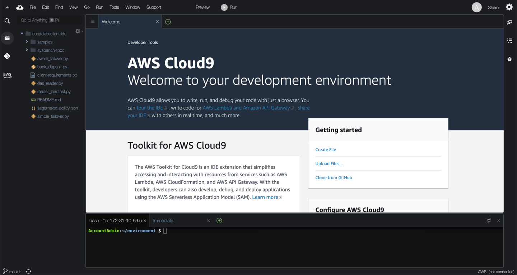Viewport: 517px width, 275px height.
Task: Open the Source Control sidebar icon
Action: click(7, 56)
